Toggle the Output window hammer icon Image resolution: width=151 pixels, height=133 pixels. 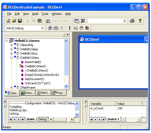[83, 21]
